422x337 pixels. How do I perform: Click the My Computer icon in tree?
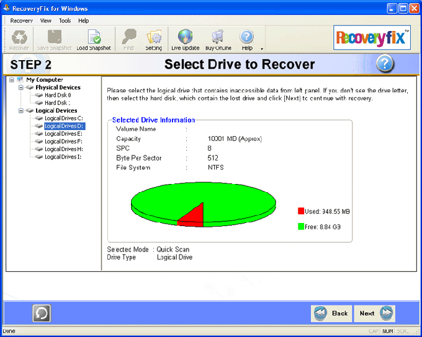pyautogui.click(x=20, y=79)
